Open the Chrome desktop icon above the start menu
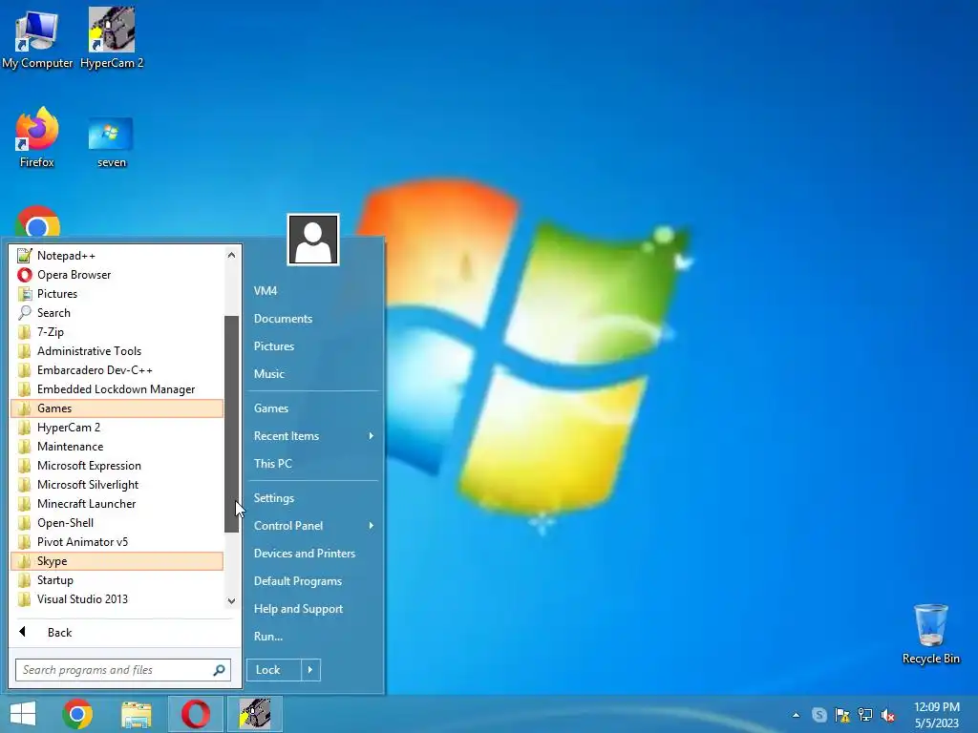This screenshot has height=733, width=978. [37, 221]
